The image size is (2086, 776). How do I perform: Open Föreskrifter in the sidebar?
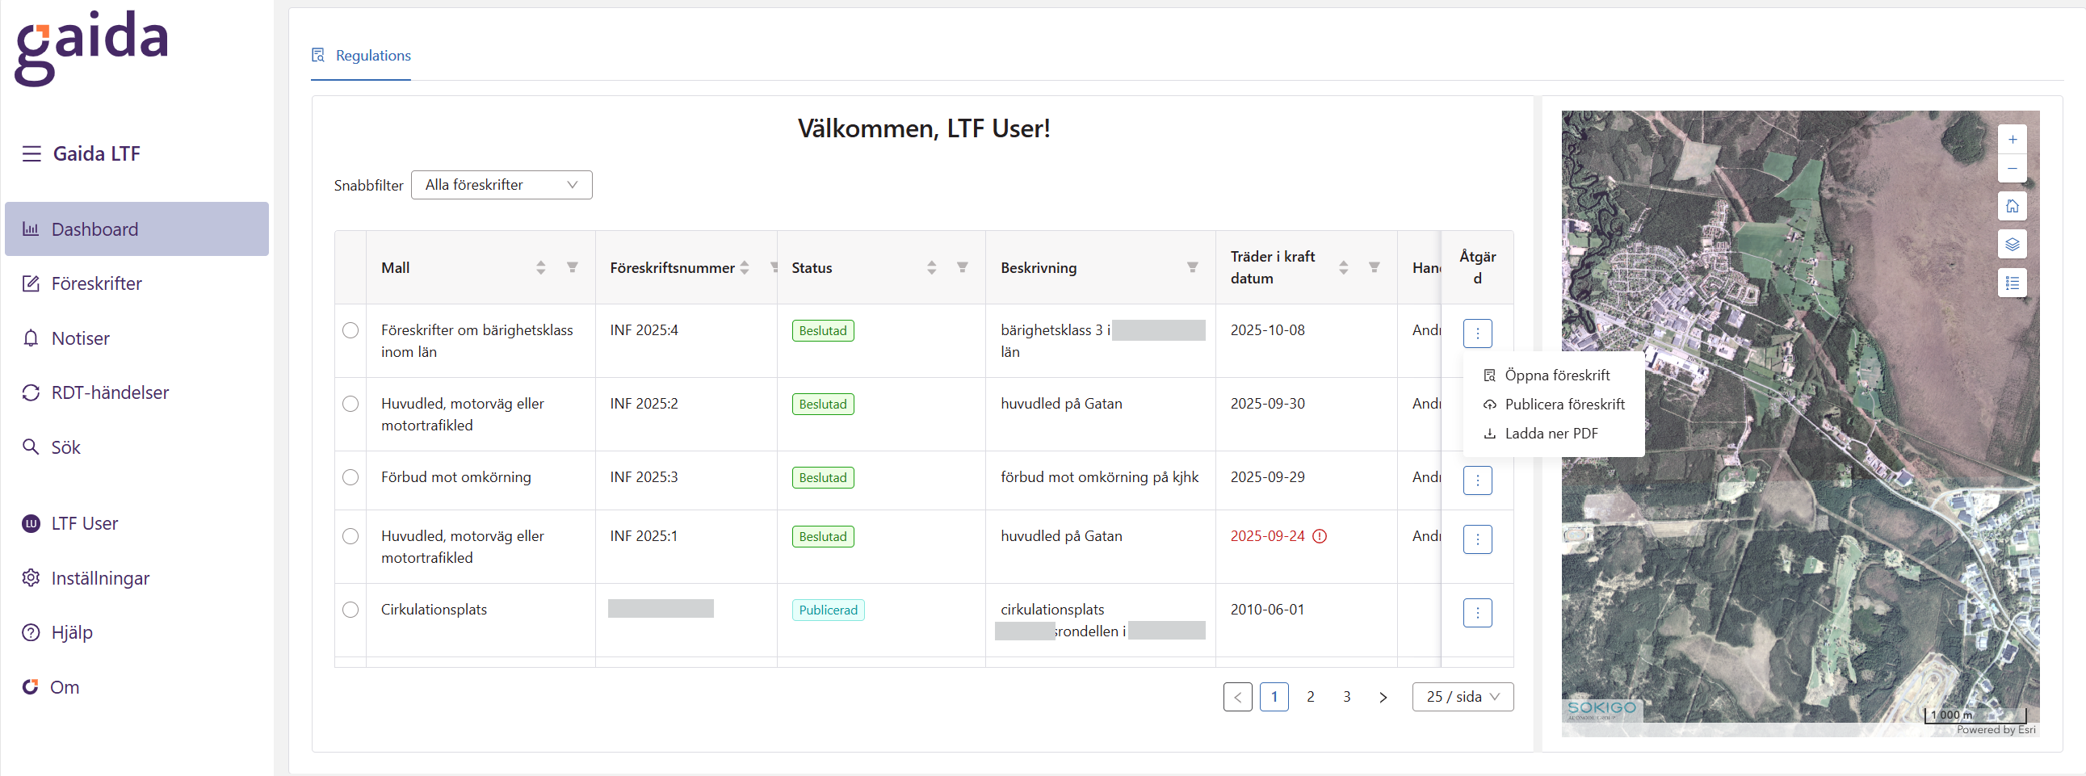point(96,283)
